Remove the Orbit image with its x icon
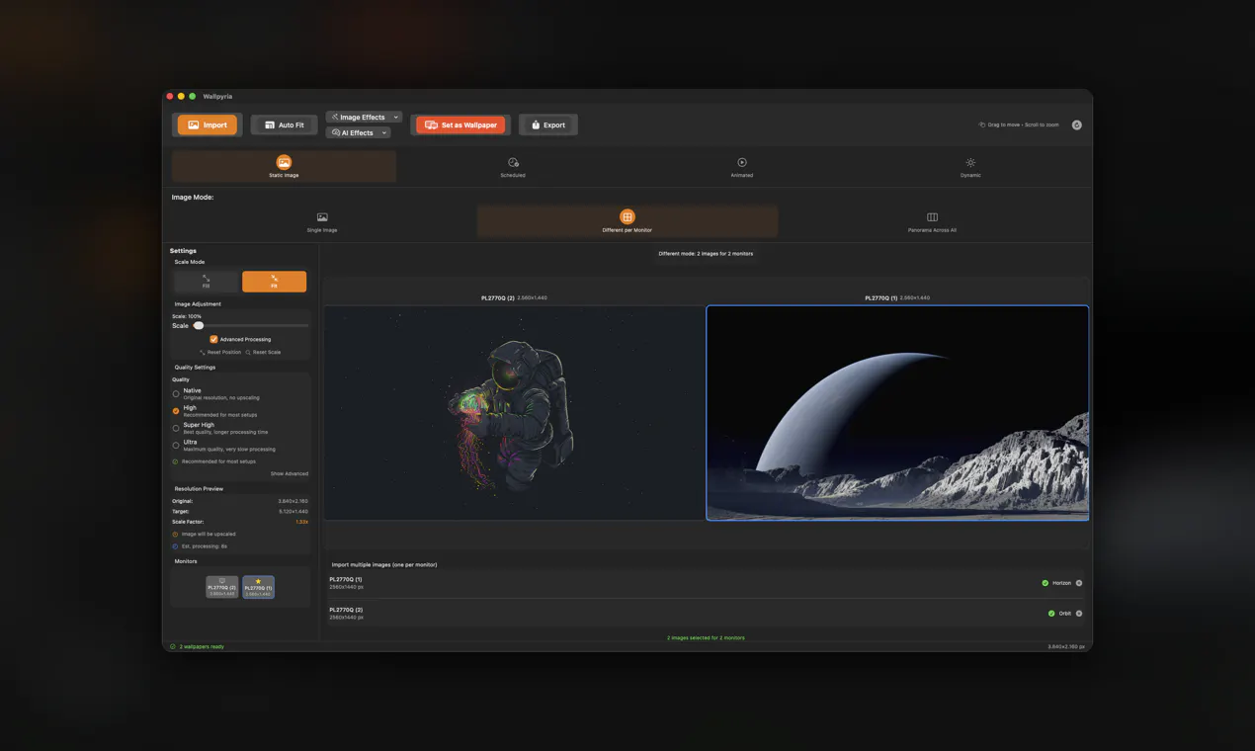This screenshot has width=1255, height=751. pyautogui.click(x=1079, y=614)
